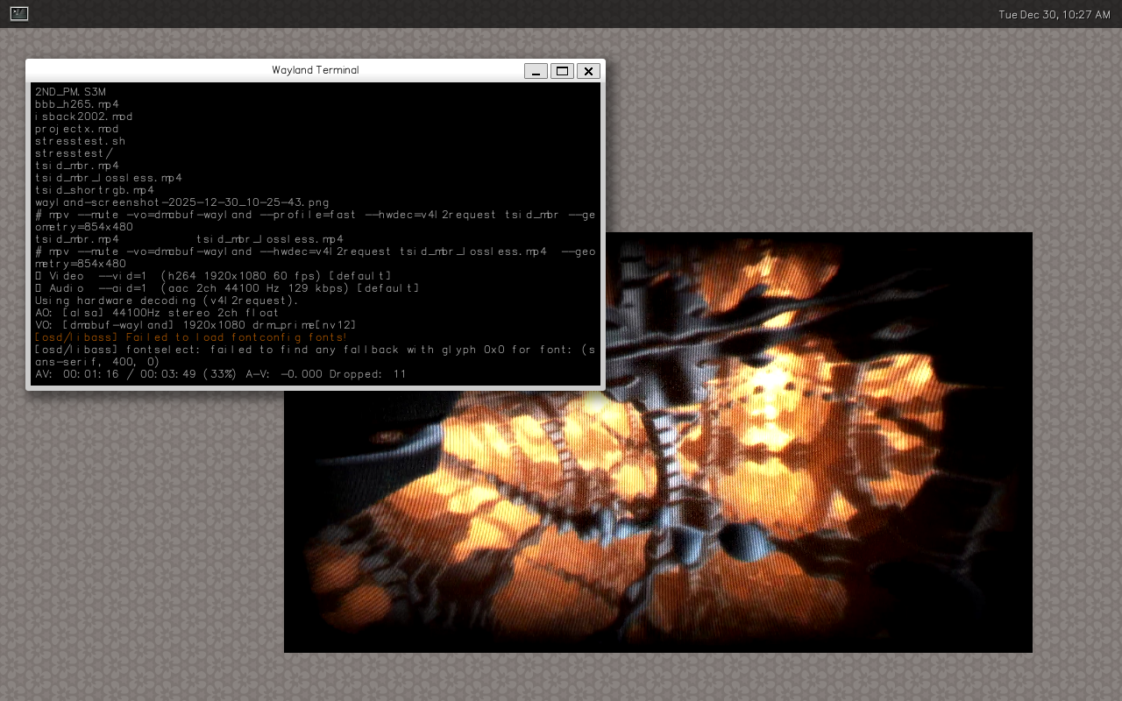Click the Wayland Terminal title bar text
Screen dimensions: 1122x701
click(315, 70)
